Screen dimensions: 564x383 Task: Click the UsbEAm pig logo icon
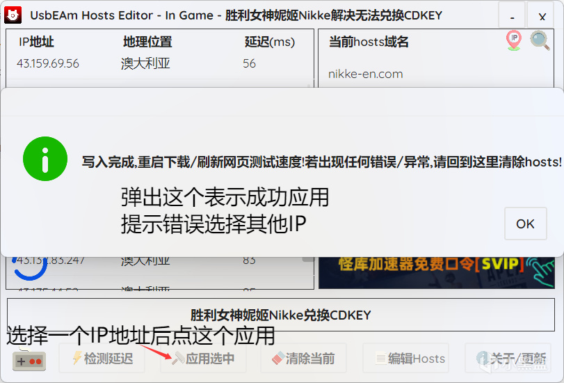pyautogui.click(x=13, y=15)
